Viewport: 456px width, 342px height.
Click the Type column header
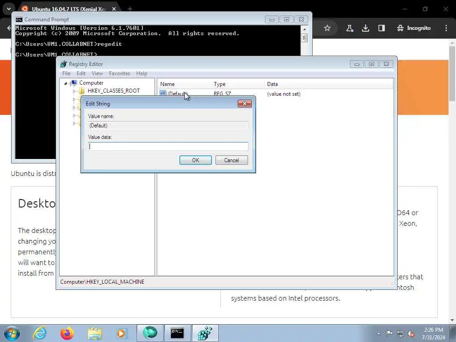pyautogui.click(x=238, y=84)
